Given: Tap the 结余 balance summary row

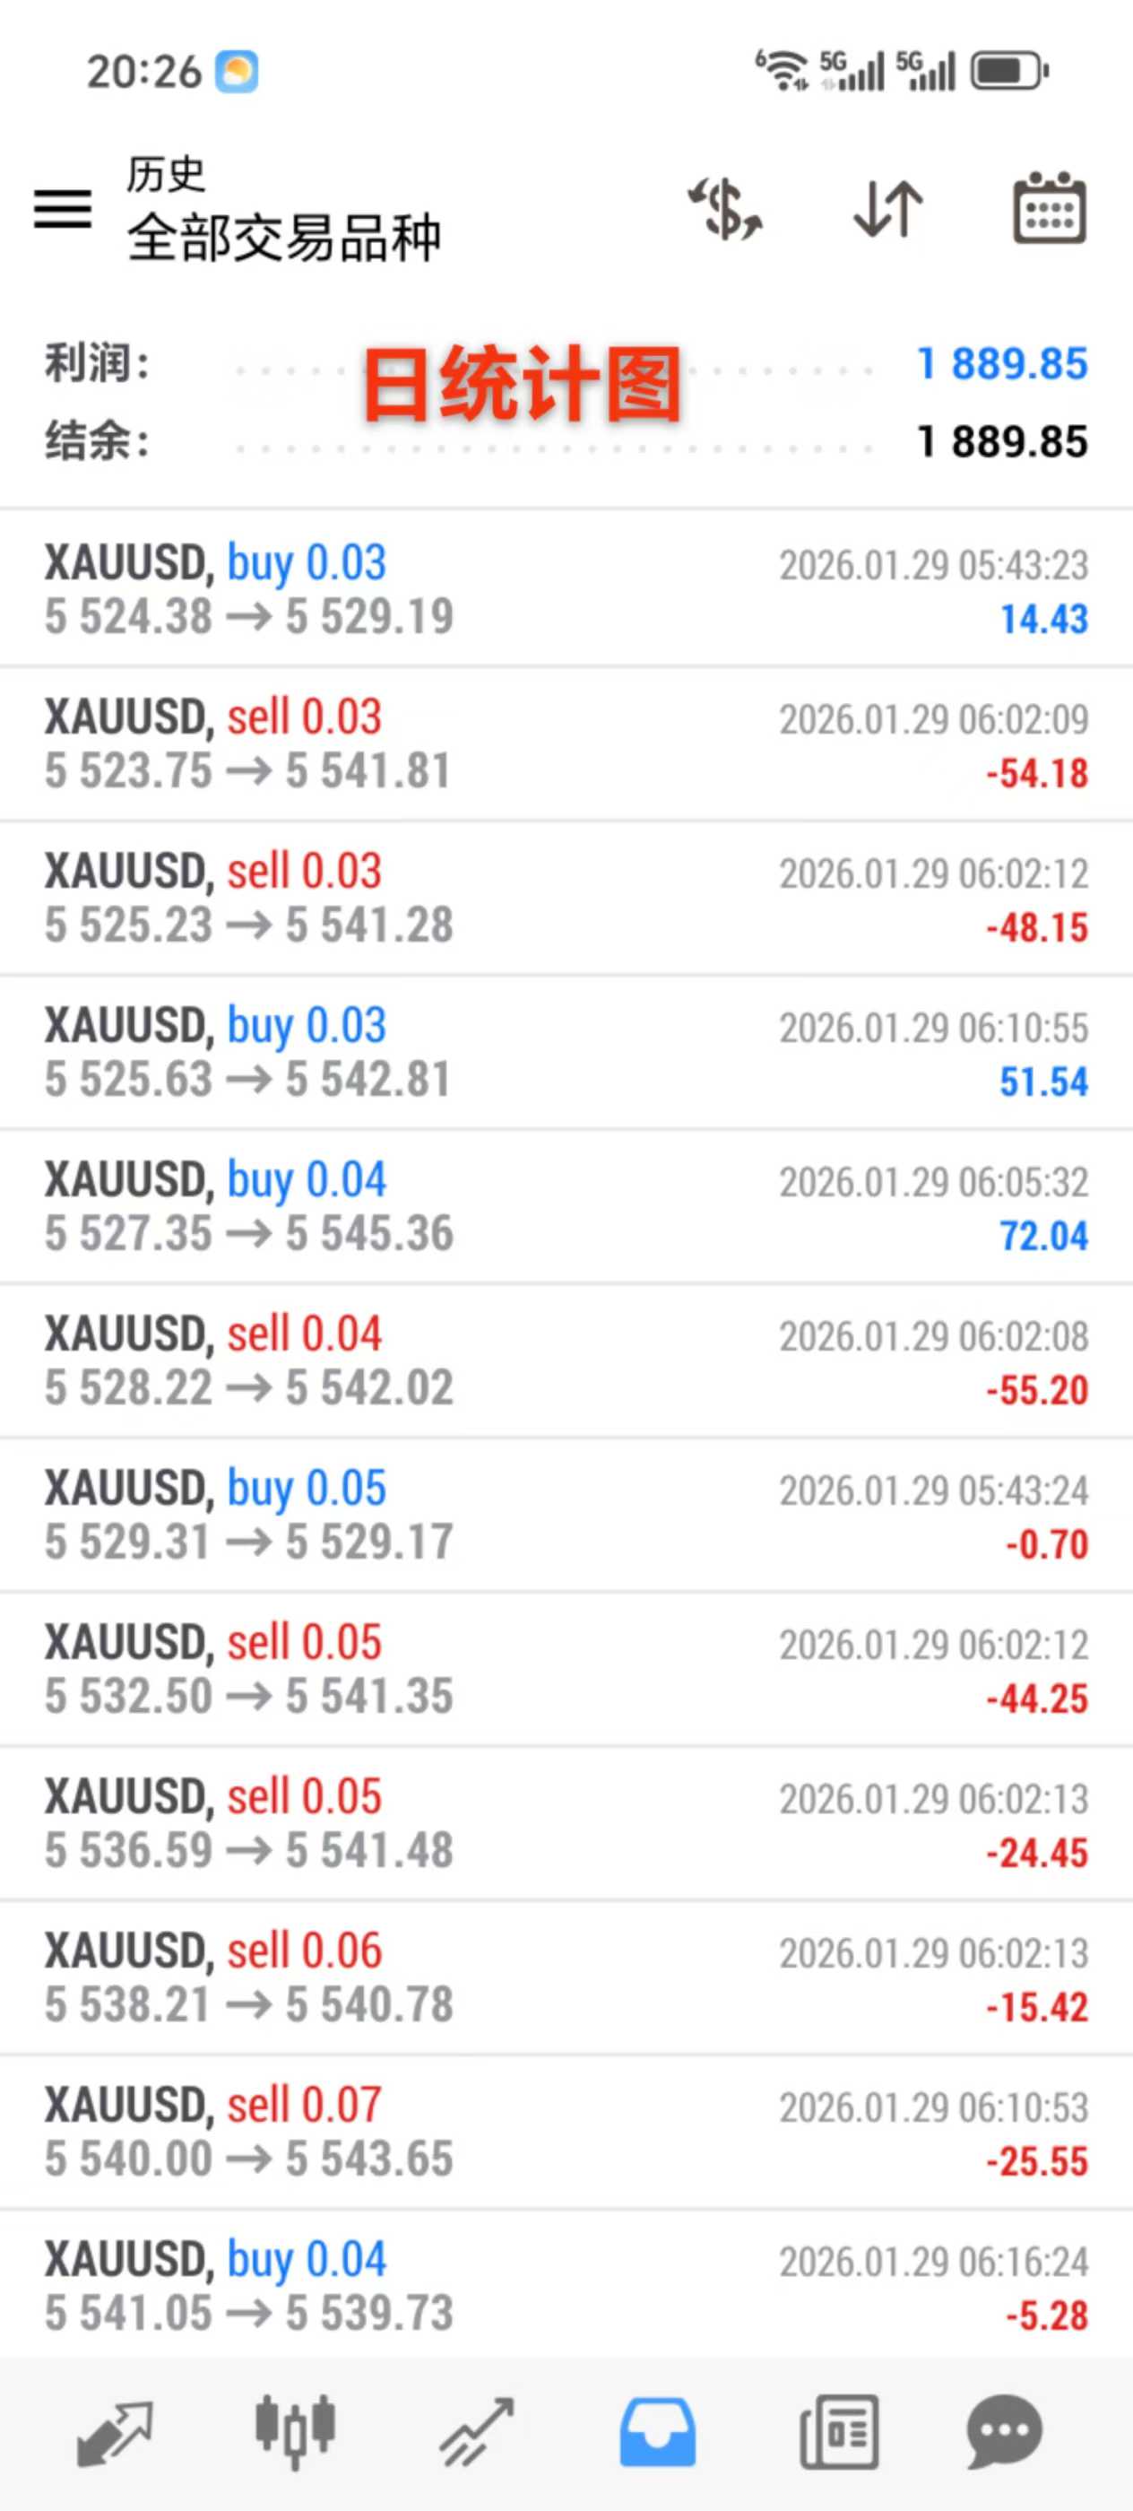Looking at the screenshot, I should pyautogui.click(x=566, y=441).
